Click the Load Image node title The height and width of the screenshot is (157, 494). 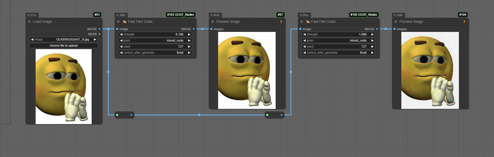point(43,22)
